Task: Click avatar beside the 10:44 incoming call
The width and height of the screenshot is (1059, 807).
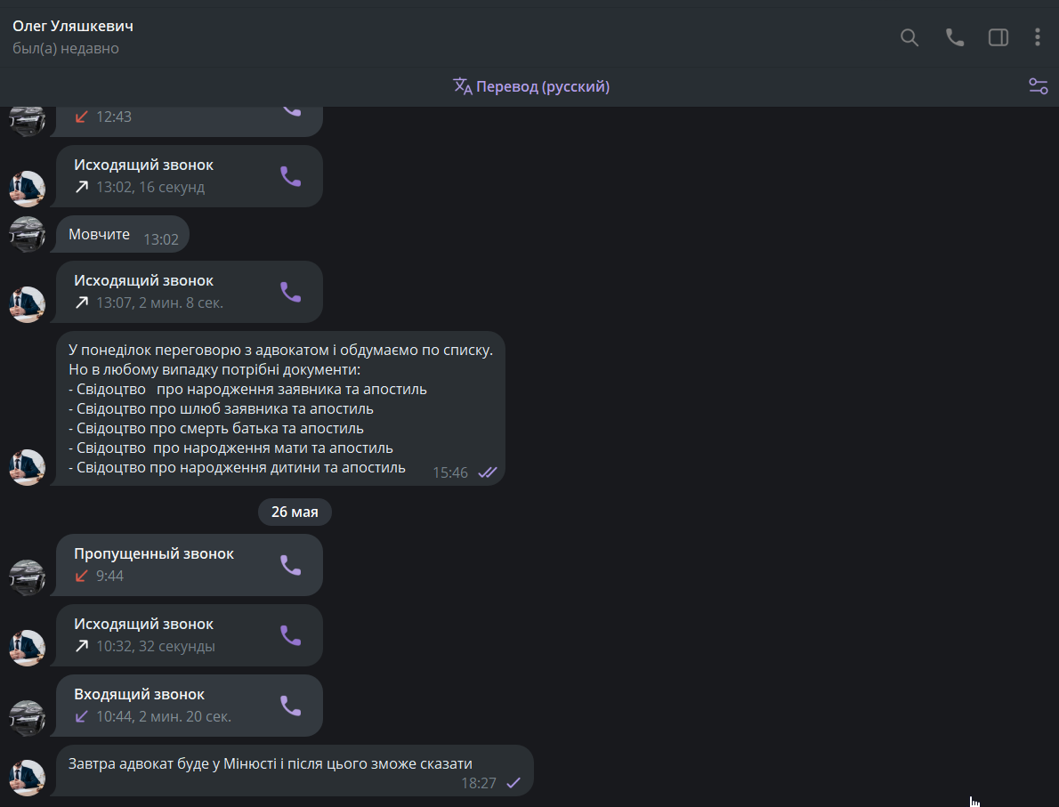Action: 27,718
